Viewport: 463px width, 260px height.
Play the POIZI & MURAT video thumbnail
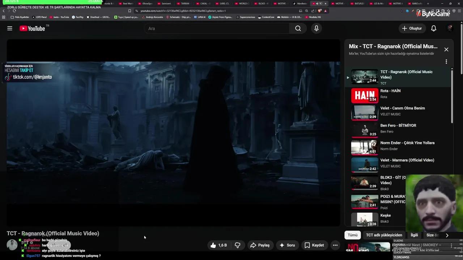pyautogui.click(x=365, y=202)
